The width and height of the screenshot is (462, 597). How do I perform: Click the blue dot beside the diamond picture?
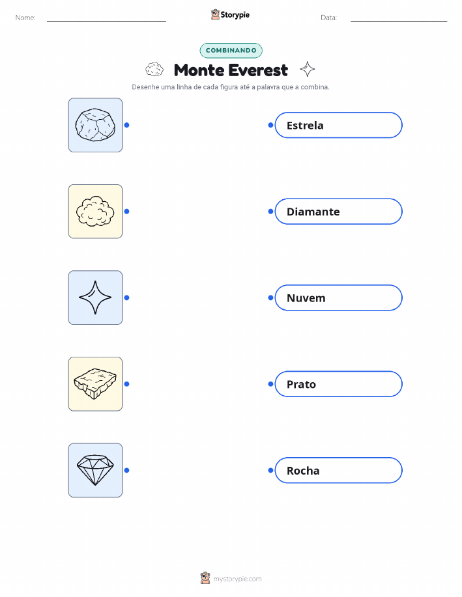(127, 470)
